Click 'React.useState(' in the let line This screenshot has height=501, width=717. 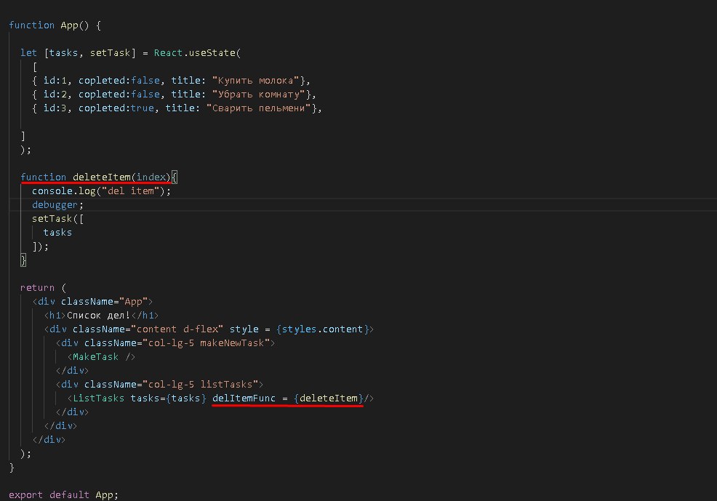[197, 53]
